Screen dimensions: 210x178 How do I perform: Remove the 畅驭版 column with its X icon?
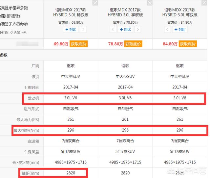tap(95, 3)
